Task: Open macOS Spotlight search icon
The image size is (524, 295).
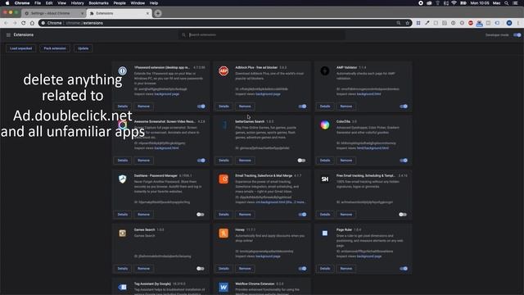Action: (507, 3)
